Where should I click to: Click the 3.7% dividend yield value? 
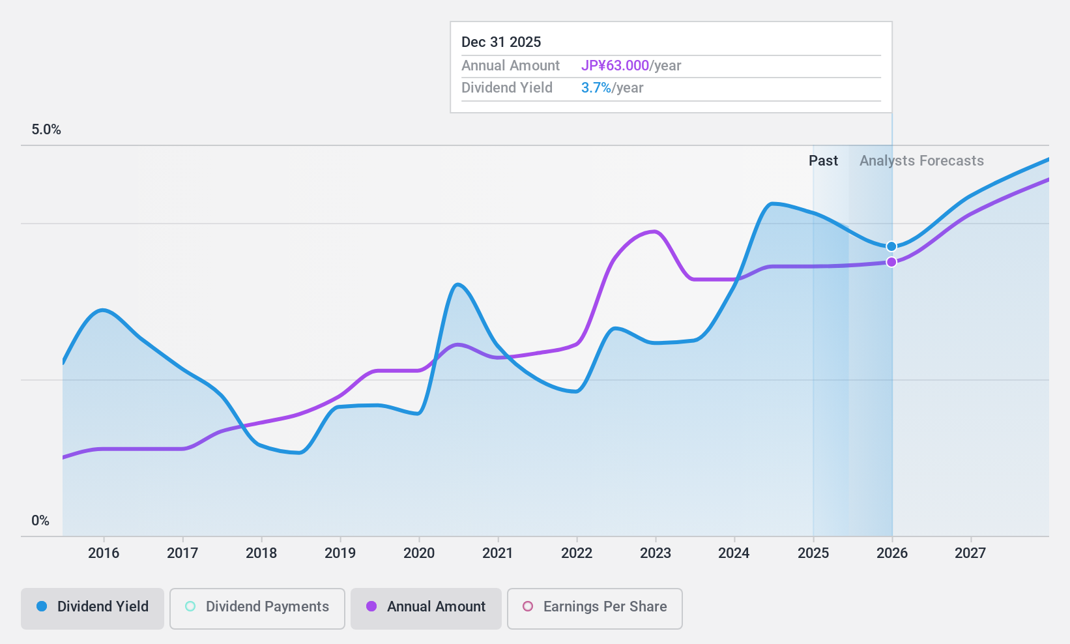(x=596, y=88)
